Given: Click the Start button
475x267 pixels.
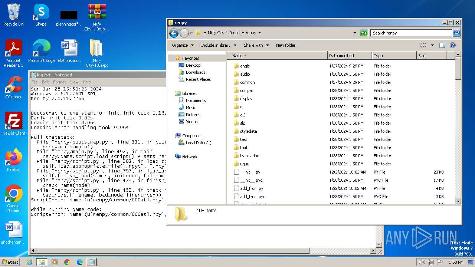Looking at the screenshot, I should [x=10, y=262].
